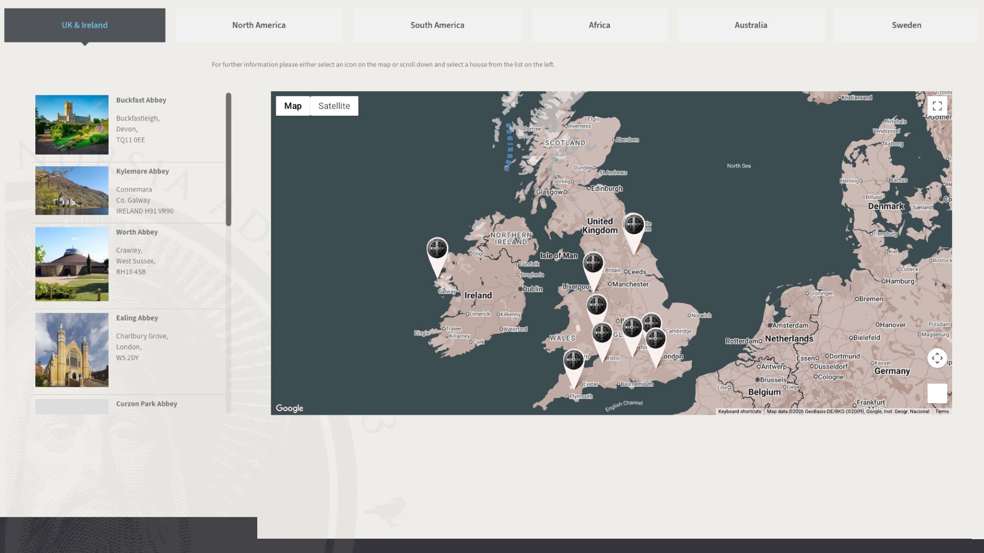Click the Google logo on the map
This screenshot has height=553, width=984.
[x=290, y=408]
